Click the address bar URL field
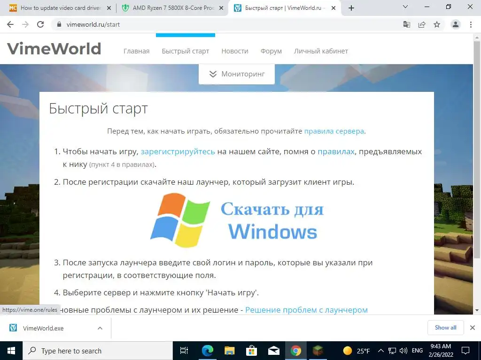The width and height of the screenshot is (481, 360). click(227, 24)
